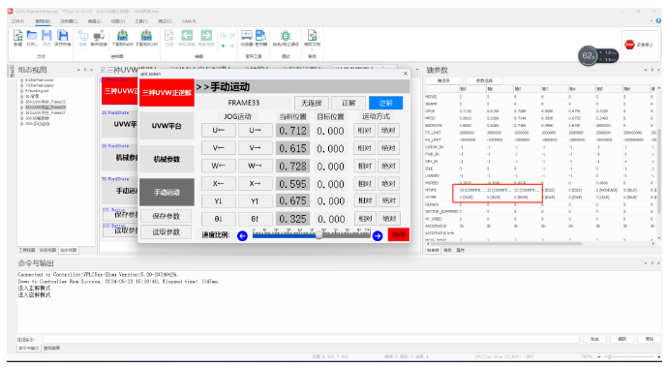Open the 工具(T) menu
The image size is (668, 368).
(141, 21)
